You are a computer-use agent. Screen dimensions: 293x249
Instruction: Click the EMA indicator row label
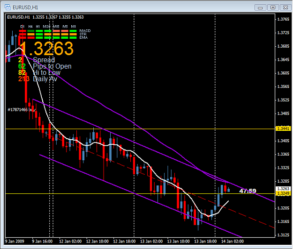tap(83, 37)
